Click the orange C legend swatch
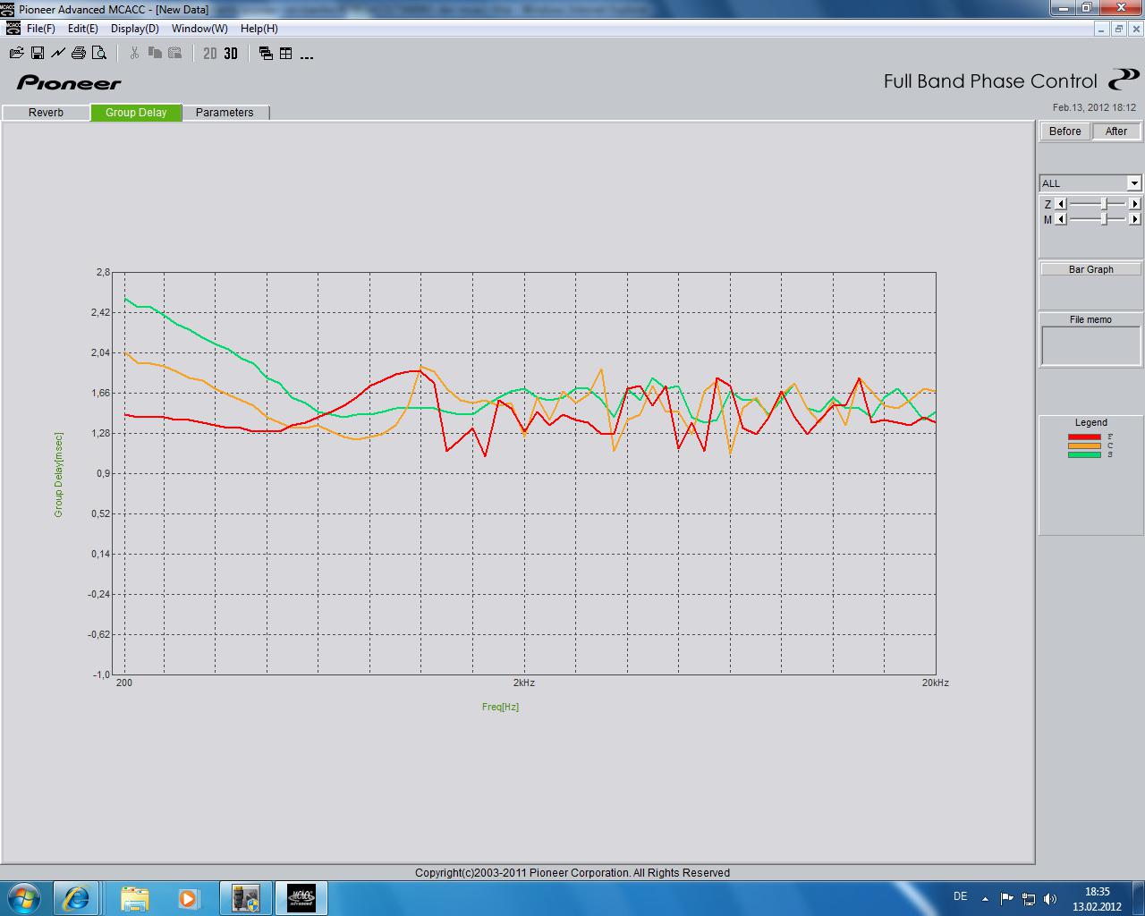 pyautogui.click(x=1084, y=445)
